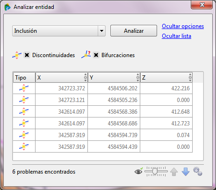Click the Discontinuidades icon beside the checkbox
The image size is (216, 190).
click(17, 55)
